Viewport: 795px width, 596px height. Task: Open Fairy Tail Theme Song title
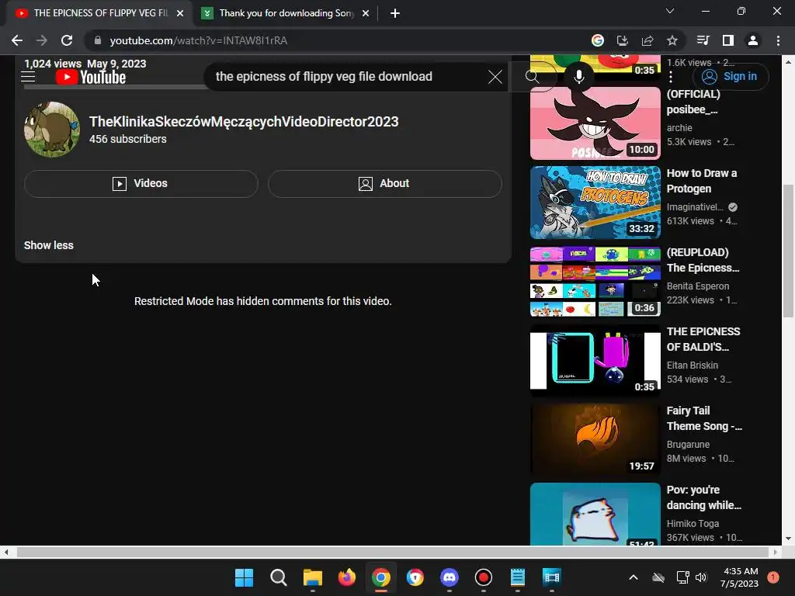[x=704, y=418]
